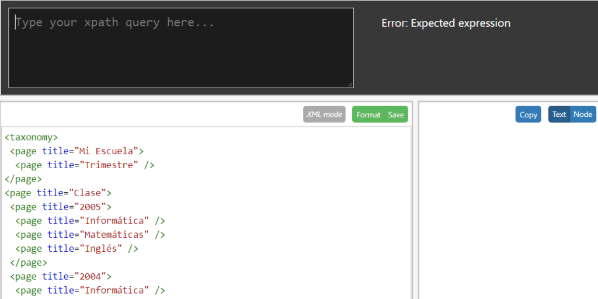Click the empty results output panel

[508, 210]
